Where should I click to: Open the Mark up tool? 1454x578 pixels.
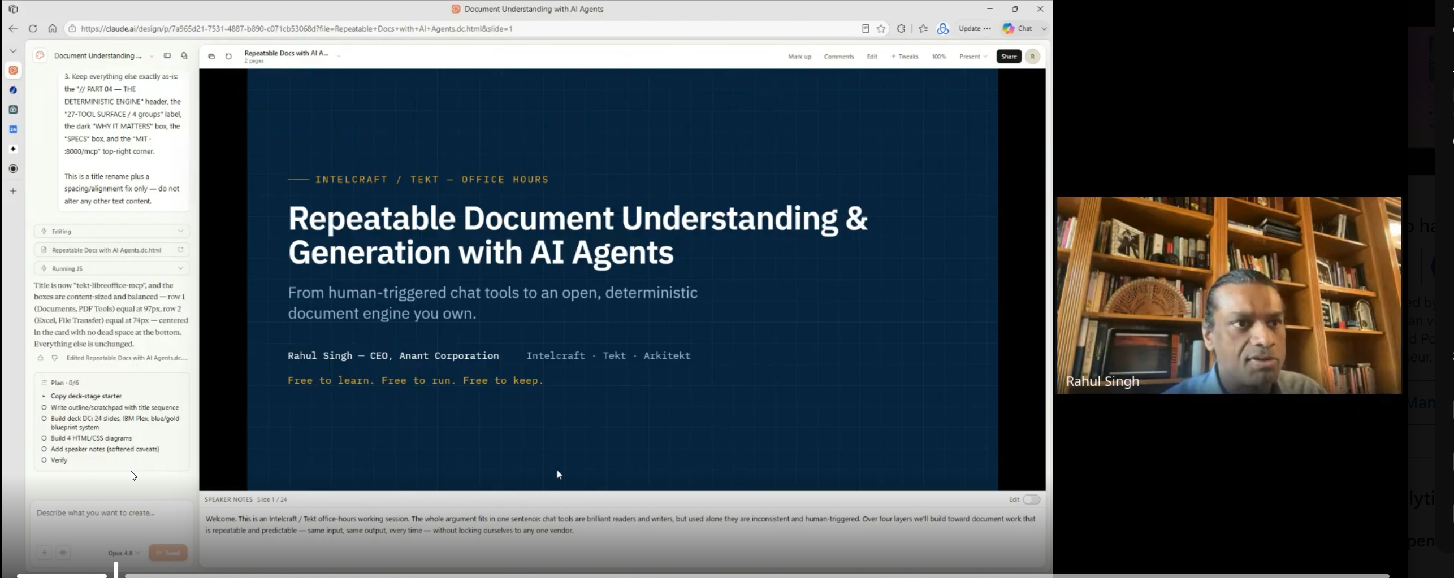click(x=799, y=57)
